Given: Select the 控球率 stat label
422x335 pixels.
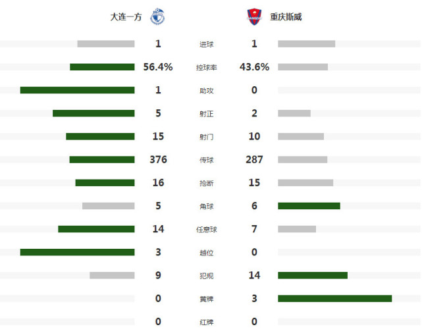Looking at the screenshot, I should tap(207, 67).
